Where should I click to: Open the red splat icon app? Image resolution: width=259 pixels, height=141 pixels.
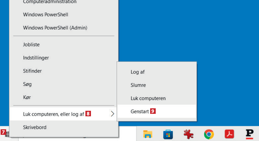pos(188,134)
